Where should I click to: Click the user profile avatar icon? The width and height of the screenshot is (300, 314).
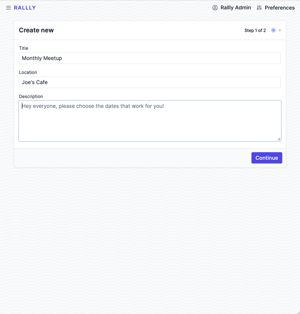[215, 8]
